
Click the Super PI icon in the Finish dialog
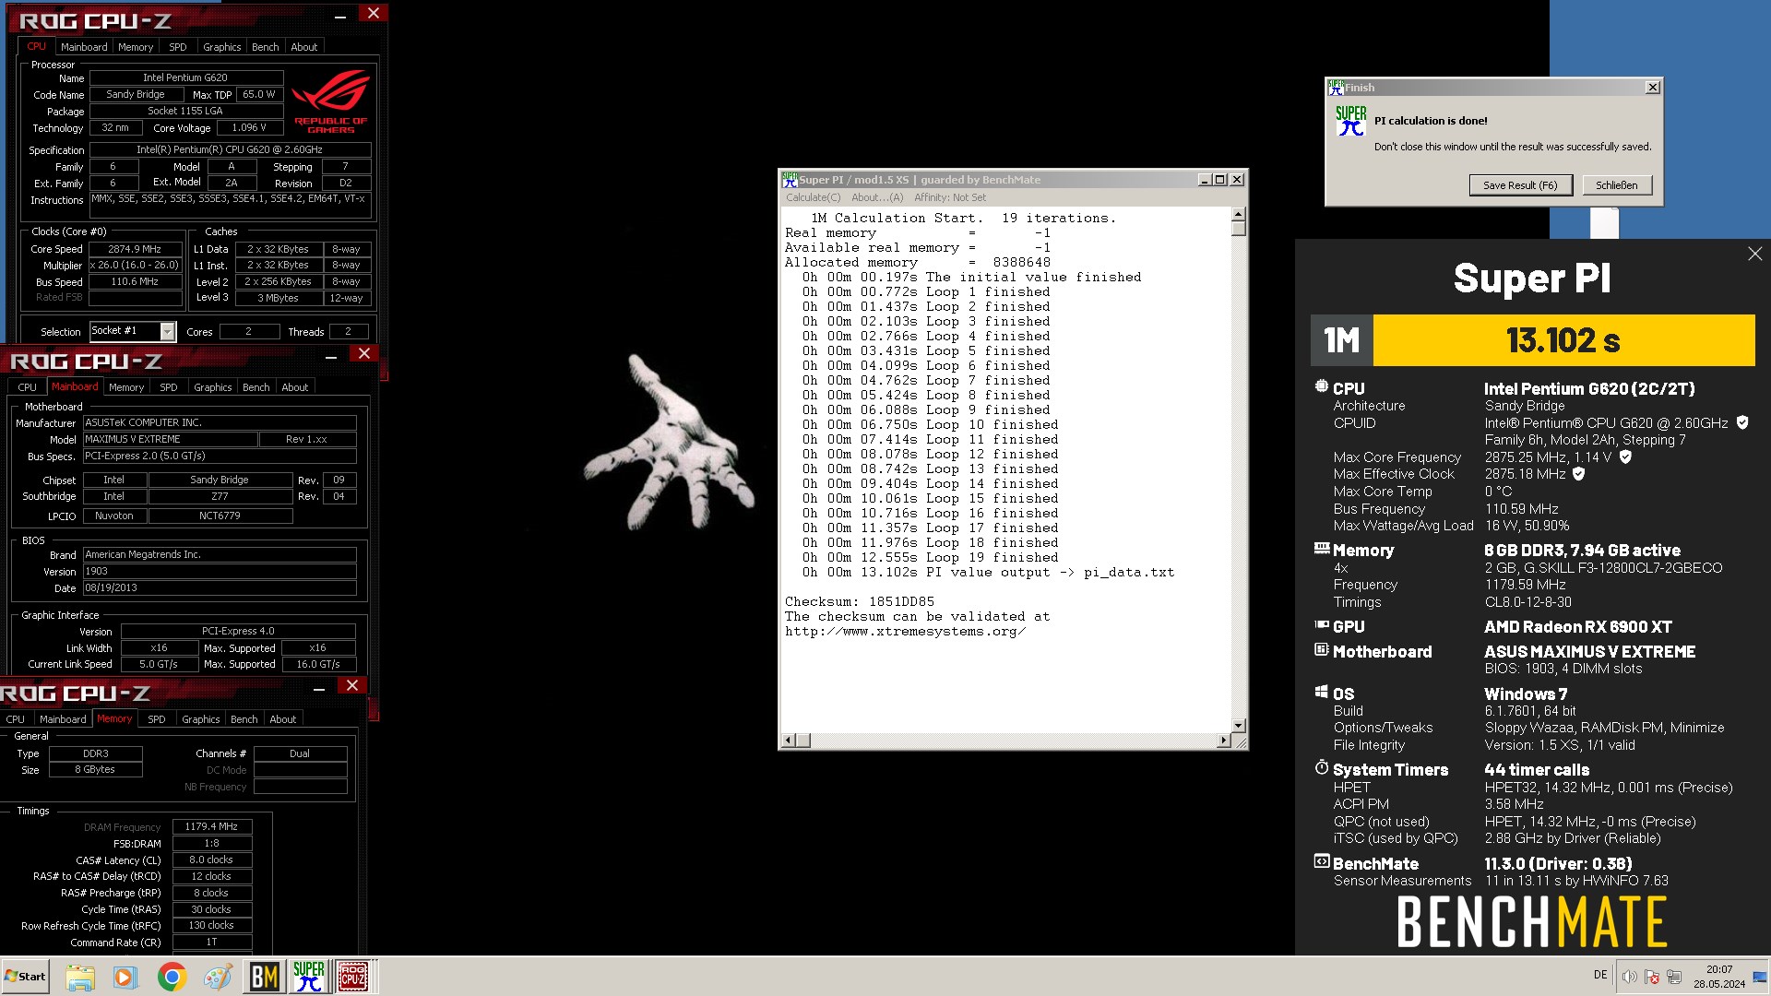pyautogui.click(x=1350, y=121)
